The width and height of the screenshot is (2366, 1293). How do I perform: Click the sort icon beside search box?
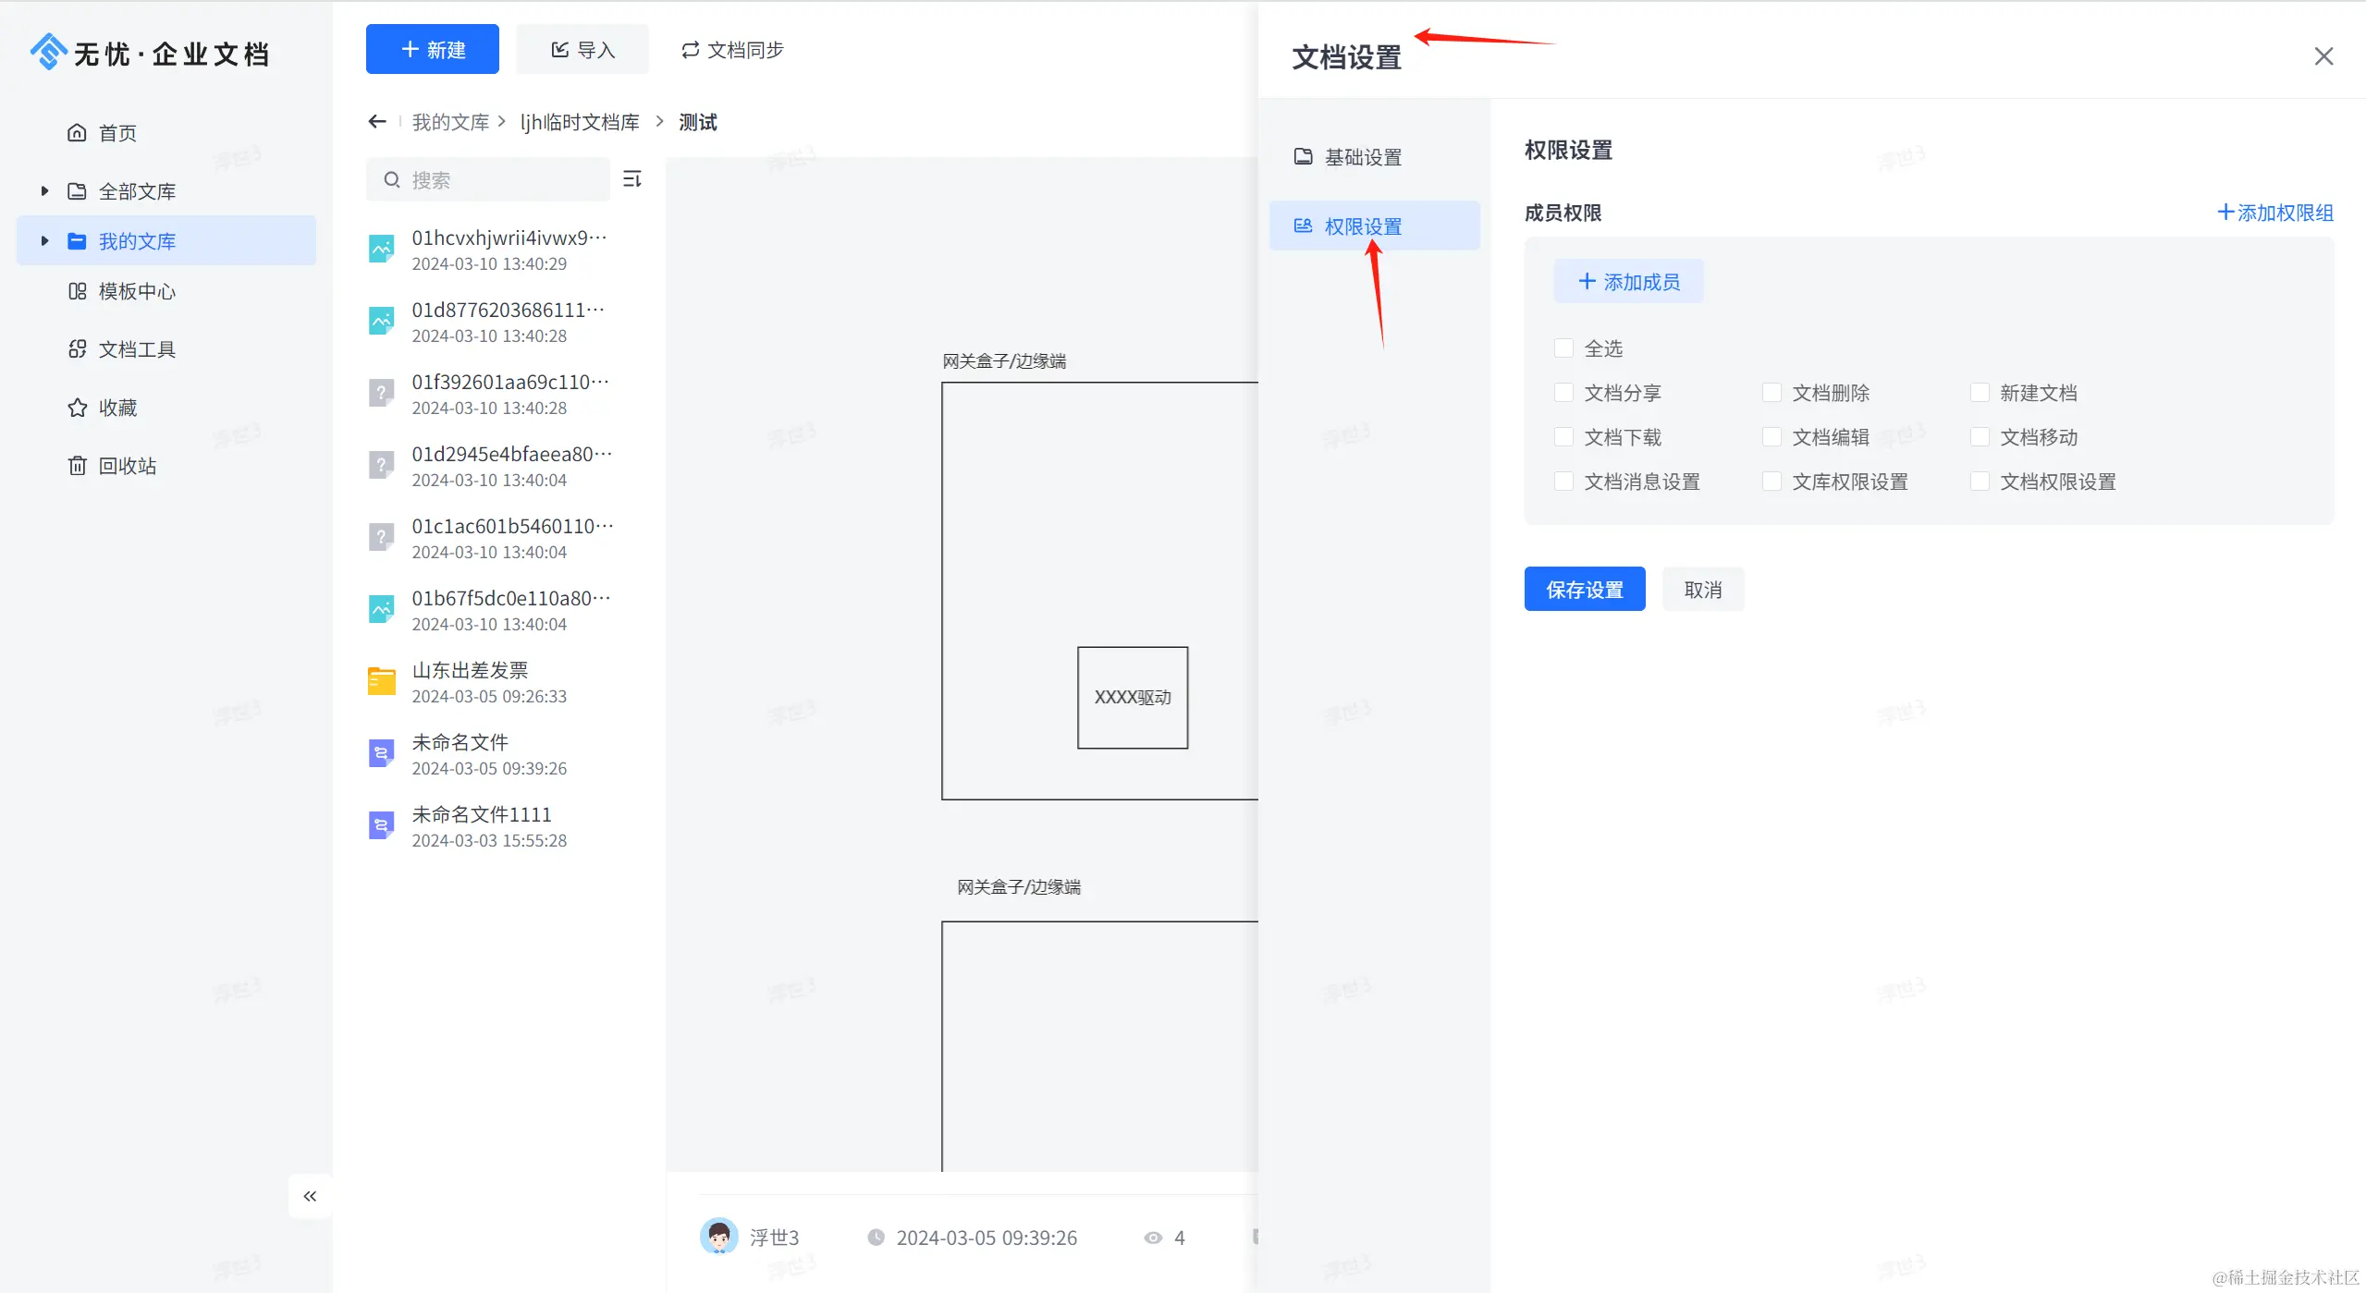(x=632, y=179)
